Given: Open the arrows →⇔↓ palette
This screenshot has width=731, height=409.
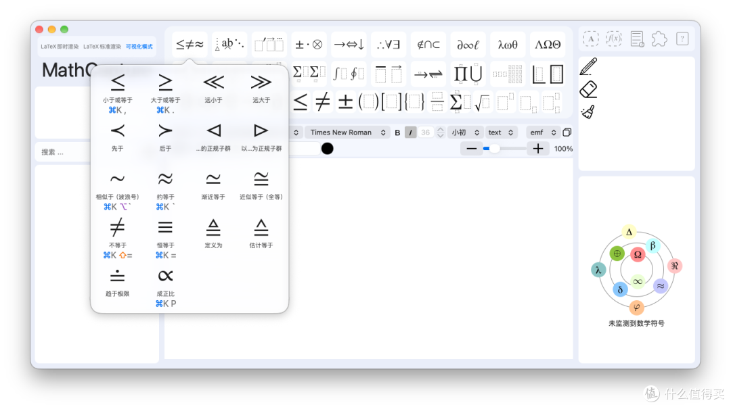Looking at the screenshot, I should tap(349, 45).
